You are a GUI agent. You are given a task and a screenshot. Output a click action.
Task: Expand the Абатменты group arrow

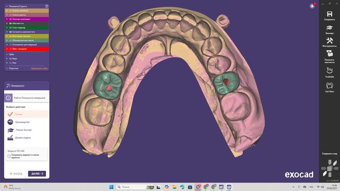point(7,23)
